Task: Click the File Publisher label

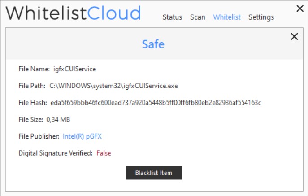Action: pyautogui.click(x=39, y=136)
